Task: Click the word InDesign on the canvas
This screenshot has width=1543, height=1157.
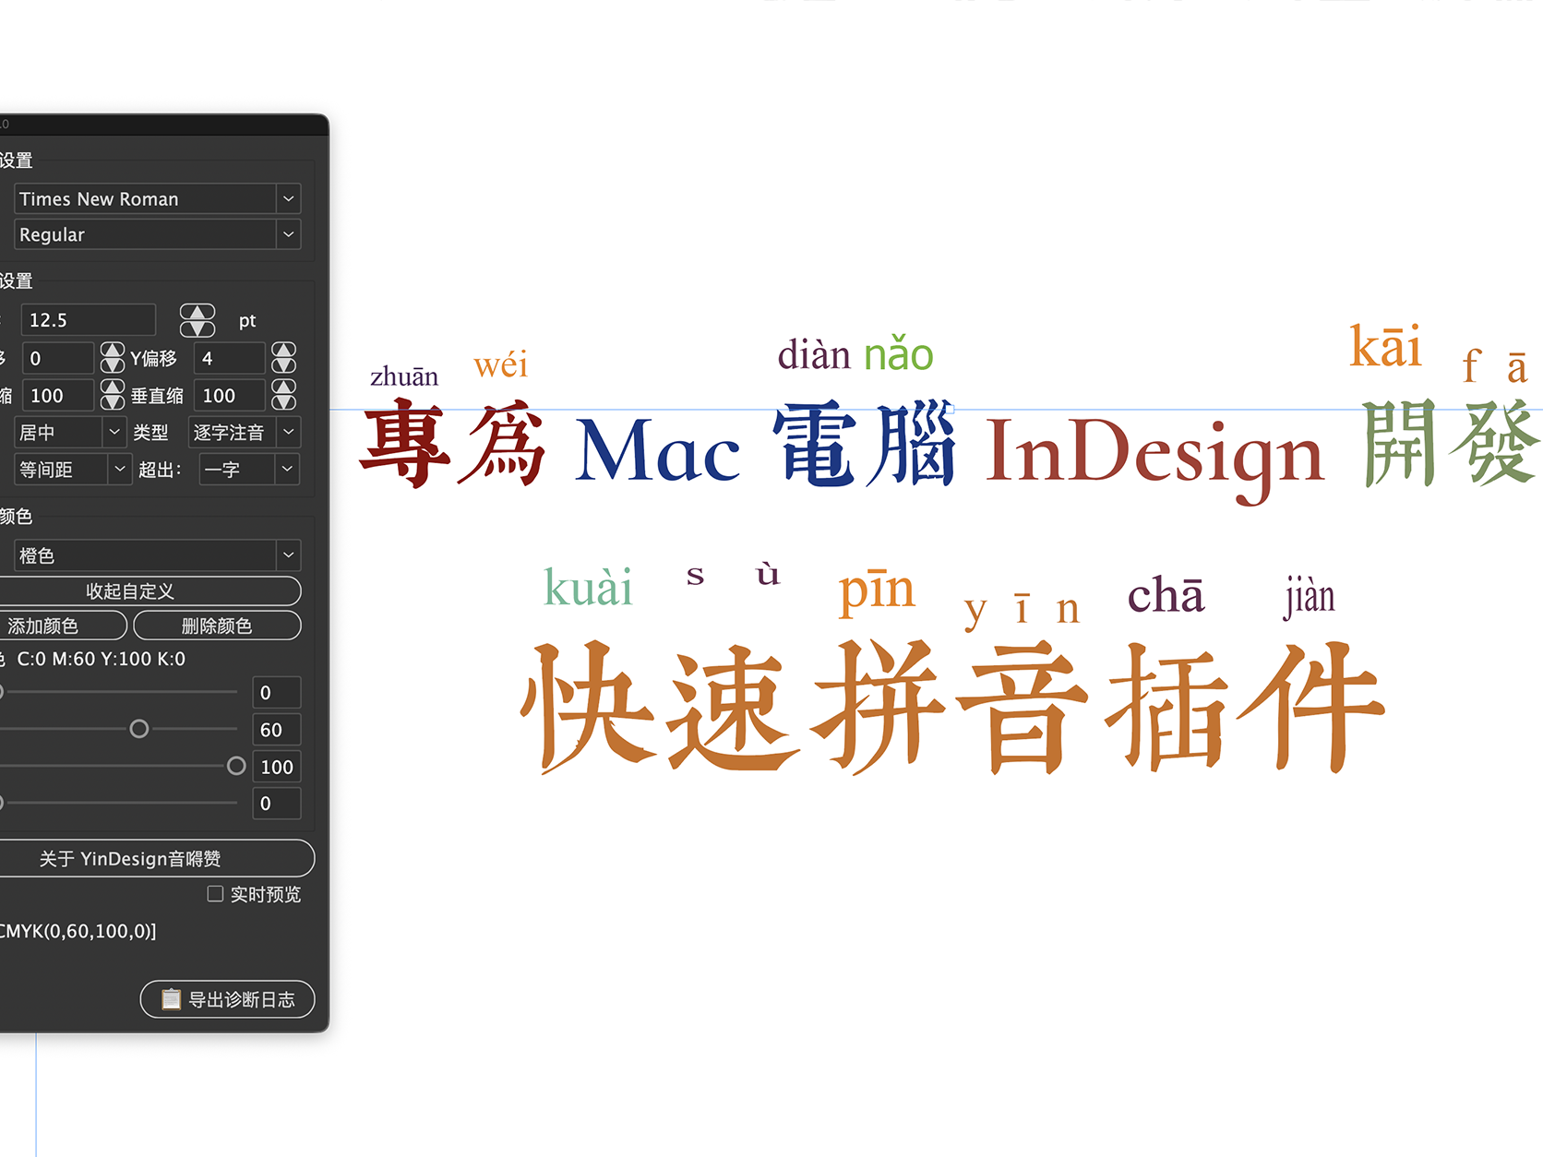Action: tap(1155, 459)
